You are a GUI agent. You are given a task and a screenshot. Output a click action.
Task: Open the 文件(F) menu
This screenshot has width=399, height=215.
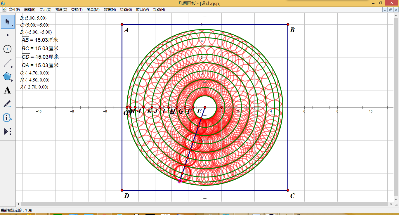coord(14,10)
